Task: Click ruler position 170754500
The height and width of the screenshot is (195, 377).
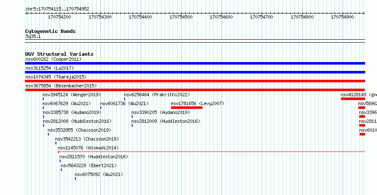Action: [181, 17]
